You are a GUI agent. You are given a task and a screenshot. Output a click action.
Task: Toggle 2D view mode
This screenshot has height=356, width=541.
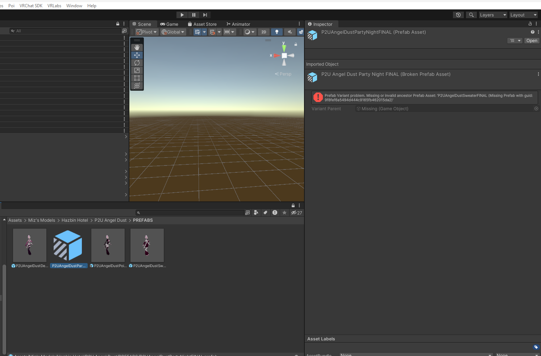(x=264, y=32)
